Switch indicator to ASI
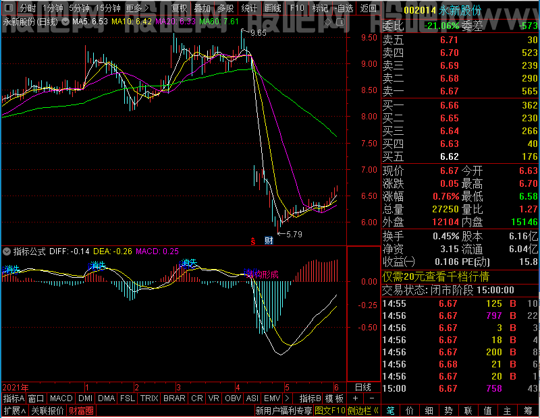Screen dimensions: 540x418 click(252, 398)
